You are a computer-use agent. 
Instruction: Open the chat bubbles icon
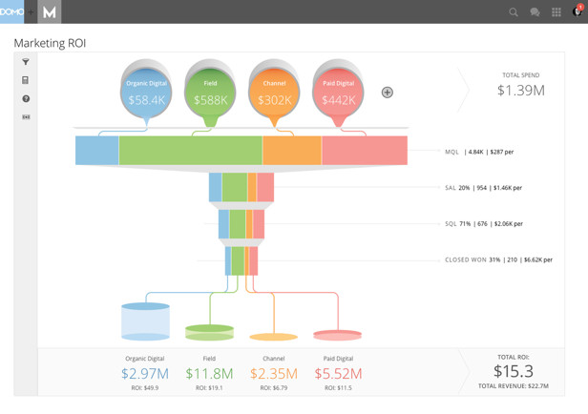[x=535, y=12]
